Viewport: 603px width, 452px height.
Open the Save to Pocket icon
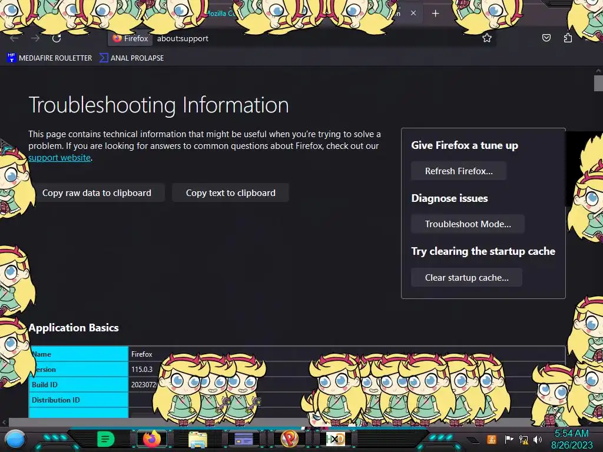coord(546,38)
